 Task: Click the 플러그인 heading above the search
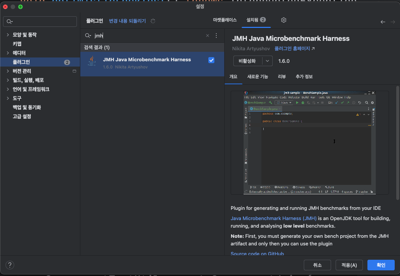click(94, 21)
